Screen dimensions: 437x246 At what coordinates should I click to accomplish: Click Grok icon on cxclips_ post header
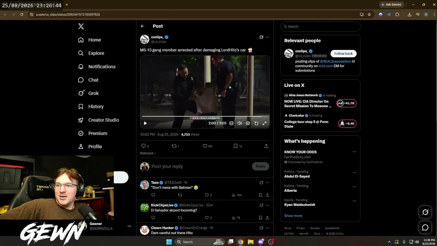click(261, 37)
